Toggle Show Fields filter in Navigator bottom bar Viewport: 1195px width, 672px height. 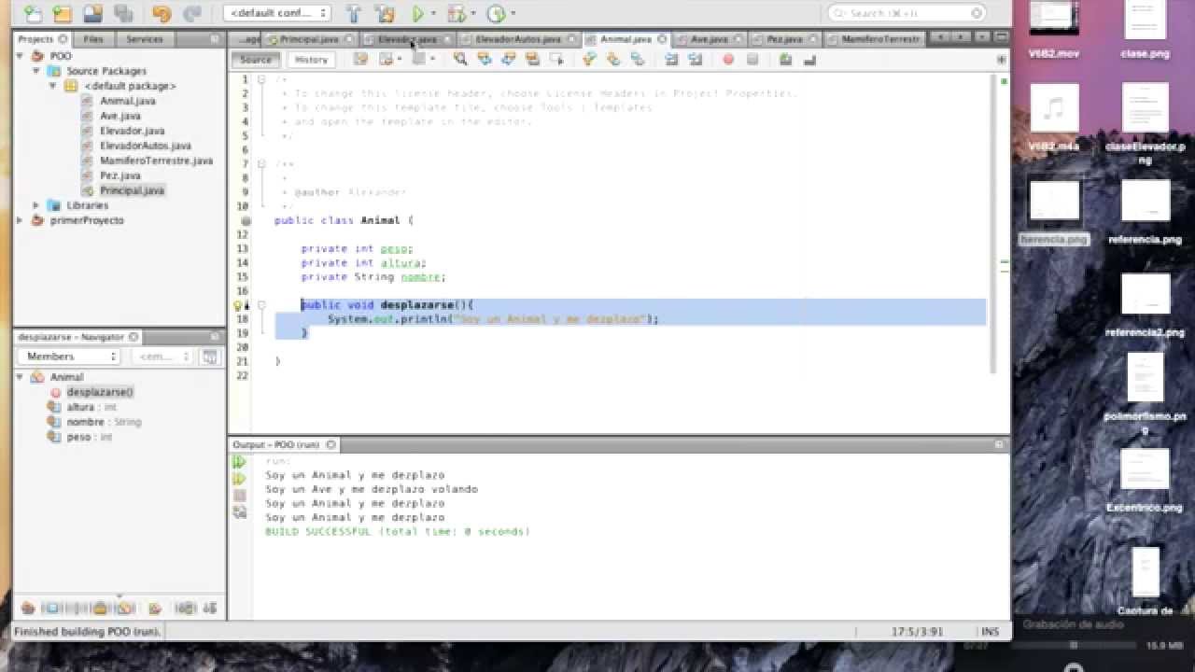(x=52, y=609)
